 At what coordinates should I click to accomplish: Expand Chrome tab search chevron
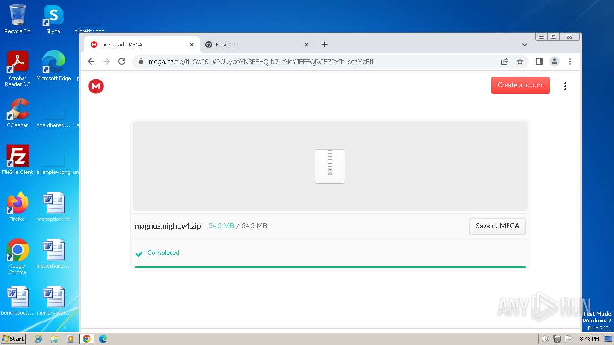pos(524,45)
